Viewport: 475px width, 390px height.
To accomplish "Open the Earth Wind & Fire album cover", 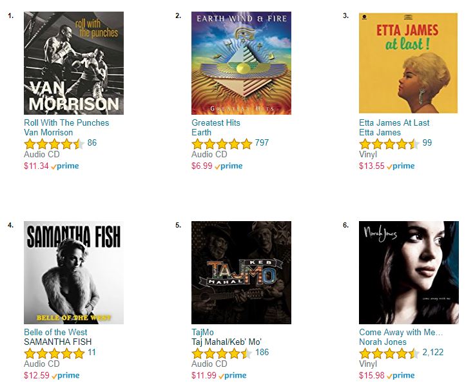I will click(x=242, y=63).
